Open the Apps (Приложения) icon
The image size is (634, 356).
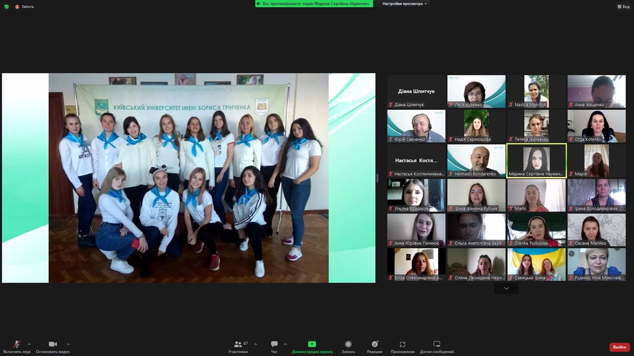tap(402, 344)
